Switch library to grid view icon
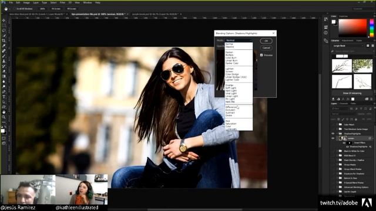Image resolution: width=376 pixels, height=211 pixels. point(368,46)
